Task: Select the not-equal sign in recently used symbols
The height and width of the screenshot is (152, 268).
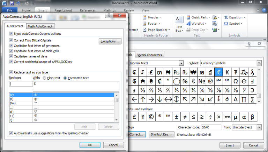Action: coord(185,117)
